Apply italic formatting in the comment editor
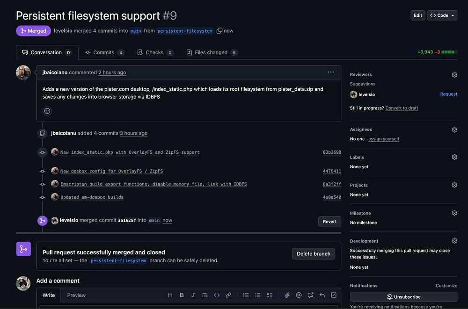This screenshot has width=468, height=309. click(193, 295)
